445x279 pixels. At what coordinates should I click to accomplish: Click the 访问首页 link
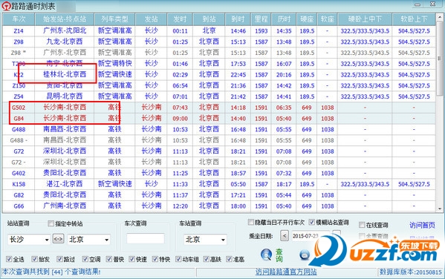422,225
